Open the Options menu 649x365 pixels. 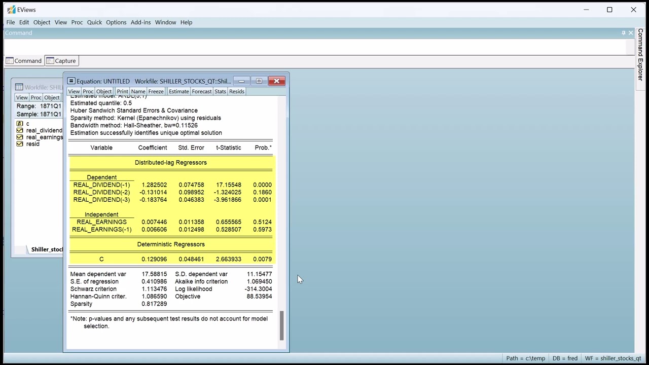click(116, 22)
